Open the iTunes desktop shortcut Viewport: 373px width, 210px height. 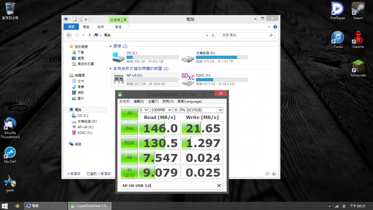pos(337,40)
